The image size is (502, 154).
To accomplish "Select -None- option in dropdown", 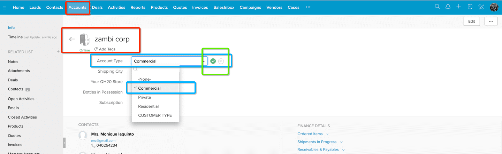I will point(155,79).
